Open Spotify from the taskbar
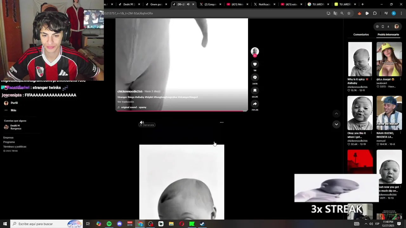 [109, 224]
